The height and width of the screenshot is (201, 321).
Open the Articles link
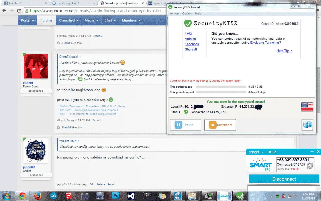pos(190,39)
